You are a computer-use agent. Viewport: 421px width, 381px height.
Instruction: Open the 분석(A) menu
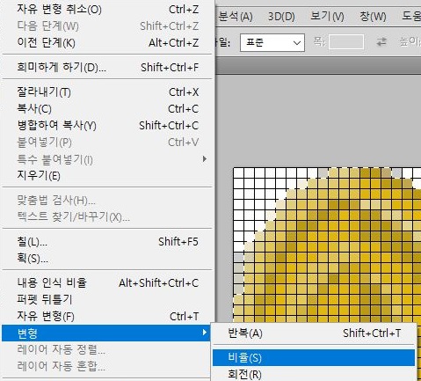coord(236,16)
